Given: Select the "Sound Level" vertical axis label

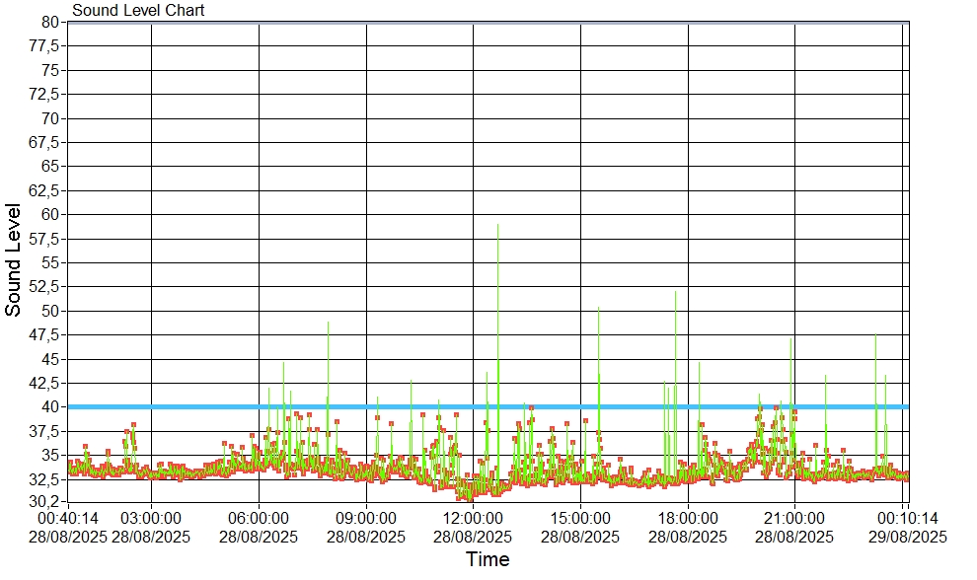Looking at the screenshot, I should [14, 260].
